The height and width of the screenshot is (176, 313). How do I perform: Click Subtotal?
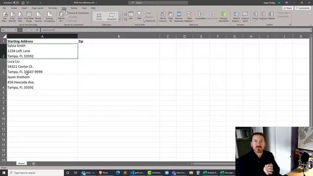click(x=271, y=16)
